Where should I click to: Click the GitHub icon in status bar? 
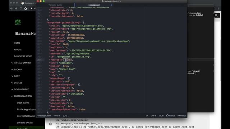[171, 116]
